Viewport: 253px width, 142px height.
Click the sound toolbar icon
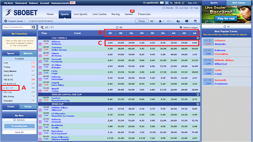pyautogui.click(x=178, y=21)
